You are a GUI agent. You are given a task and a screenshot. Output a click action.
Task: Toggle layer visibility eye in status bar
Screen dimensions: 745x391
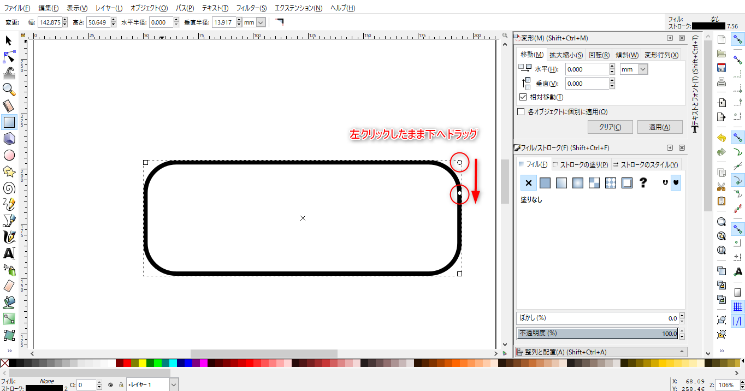point(110,385)
